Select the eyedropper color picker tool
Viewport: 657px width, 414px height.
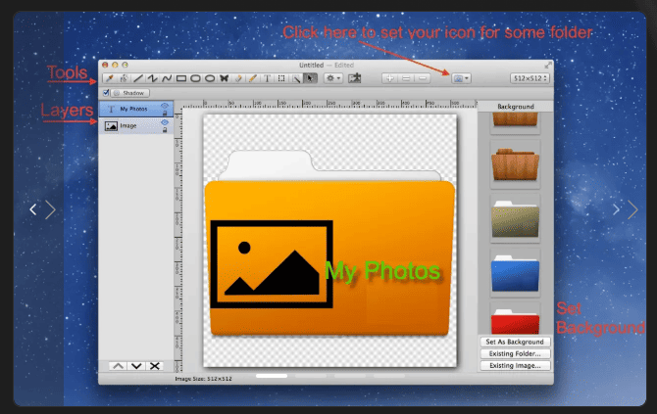tap(110, 78)
